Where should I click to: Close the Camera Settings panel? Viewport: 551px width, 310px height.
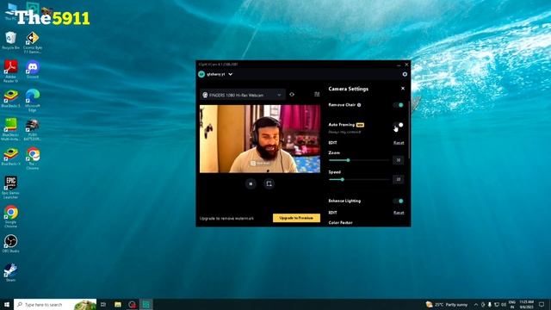pyautogui.click(x=403, y=89)
